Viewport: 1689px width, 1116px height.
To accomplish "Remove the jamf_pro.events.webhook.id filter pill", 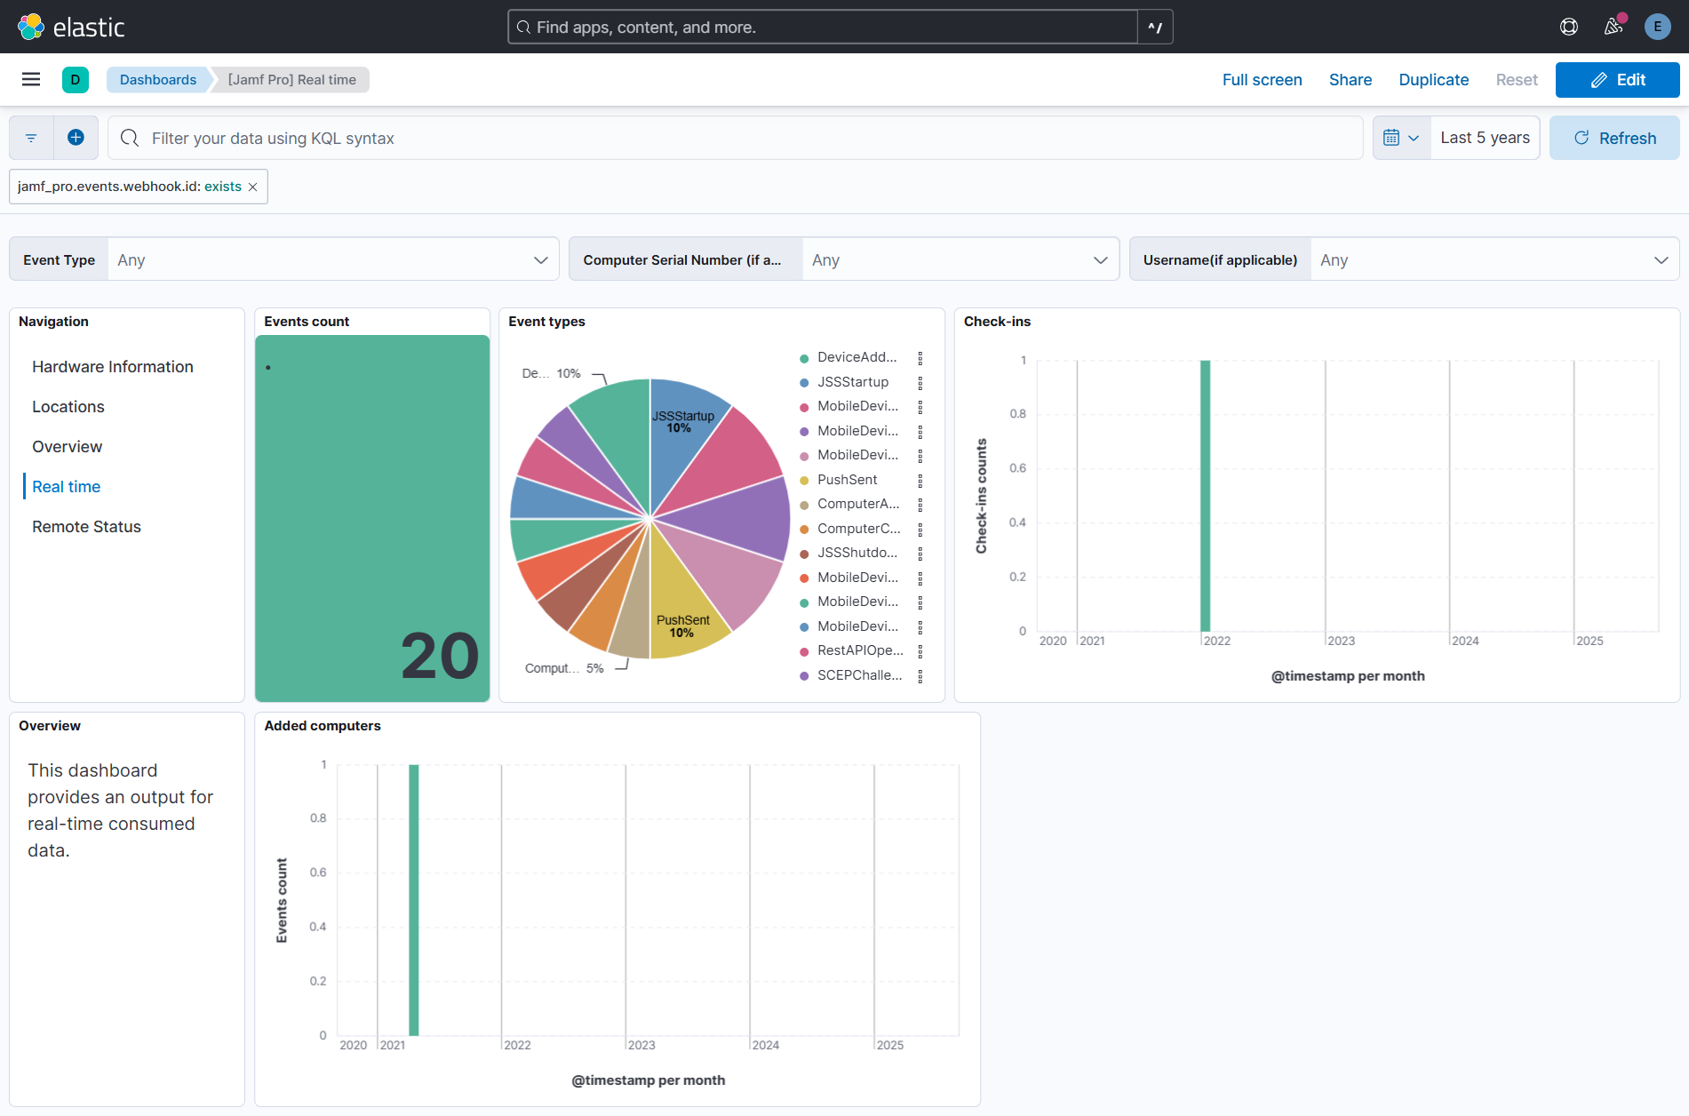I will [253, 187].
